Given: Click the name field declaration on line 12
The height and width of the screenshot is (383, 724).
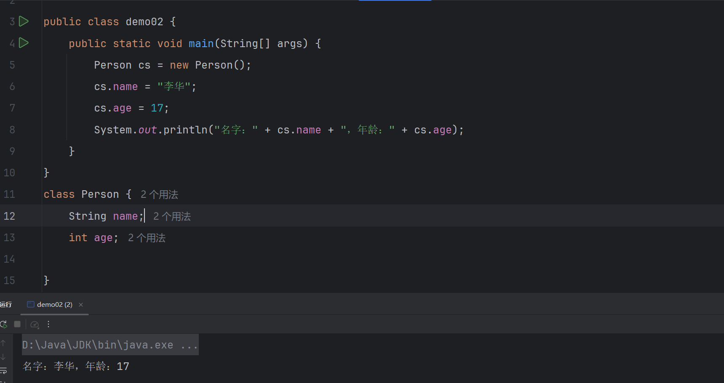Looking at the screenshot, I should click(x=126, y=216).
